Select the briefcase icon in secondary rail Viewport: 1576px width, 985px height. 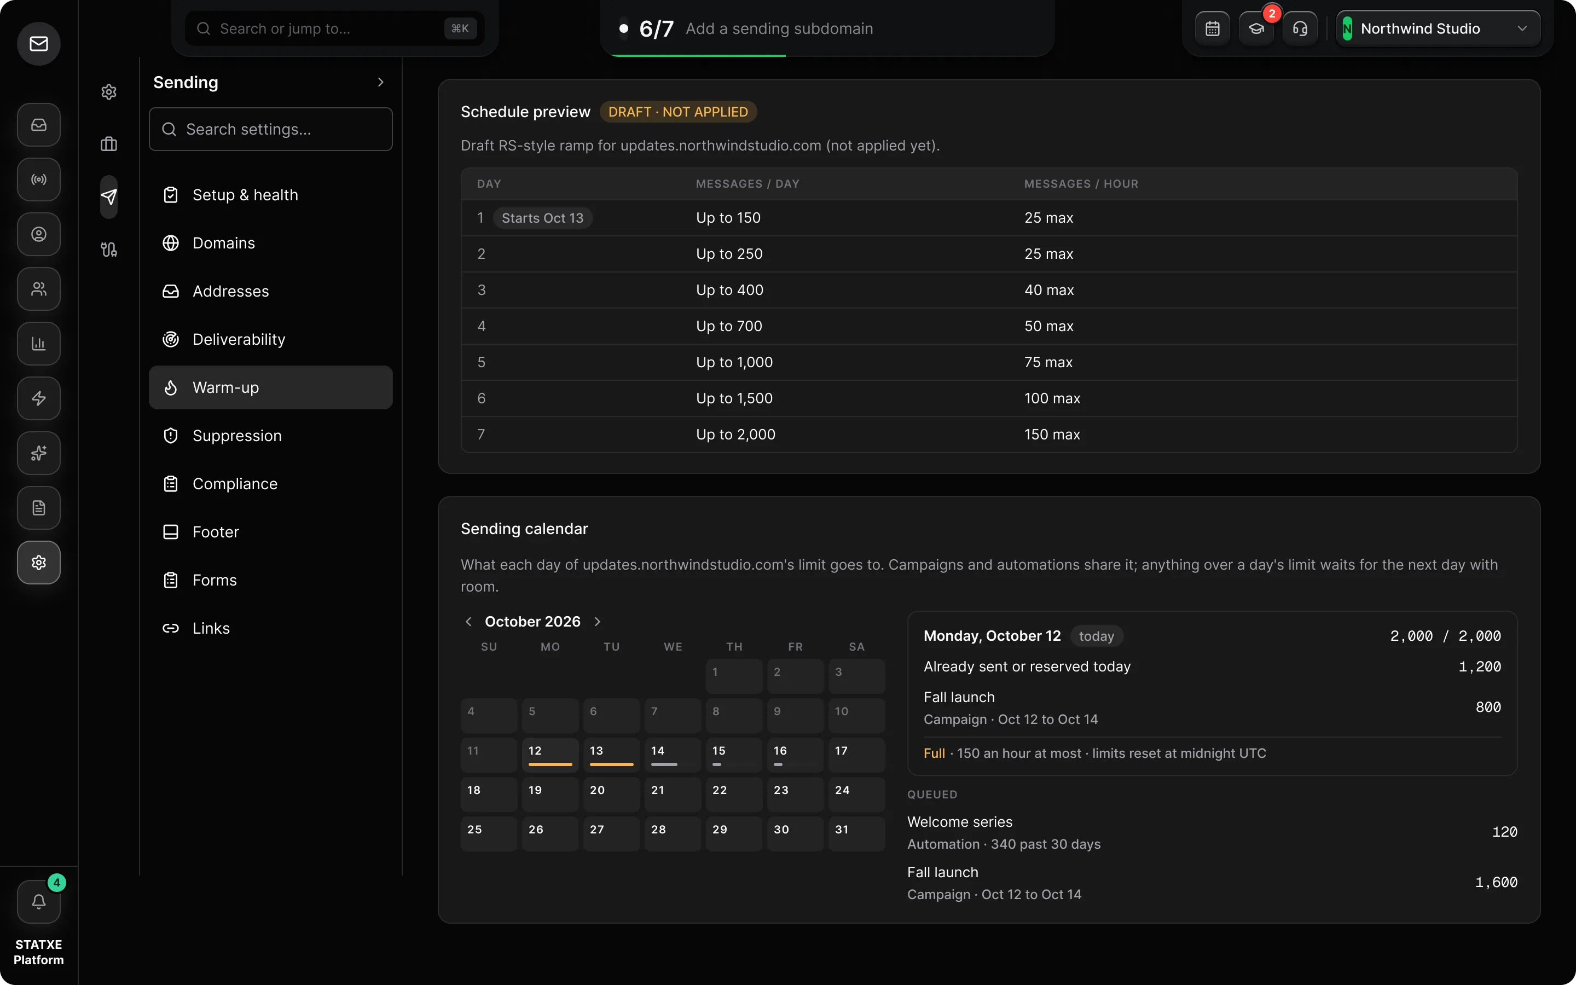[x=109, y=144]
